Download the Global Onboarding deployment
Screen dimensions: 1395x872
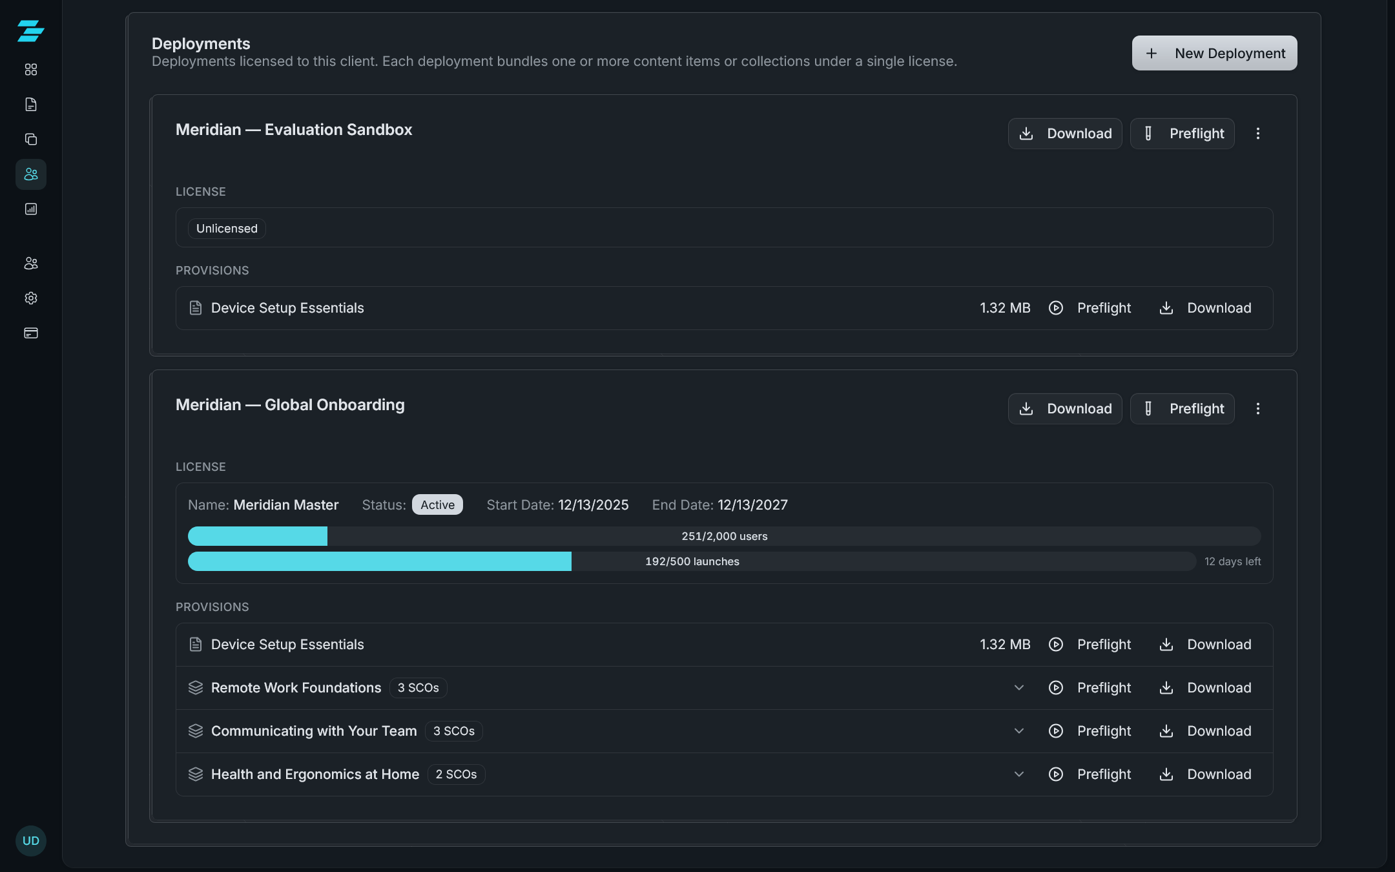1065,409
